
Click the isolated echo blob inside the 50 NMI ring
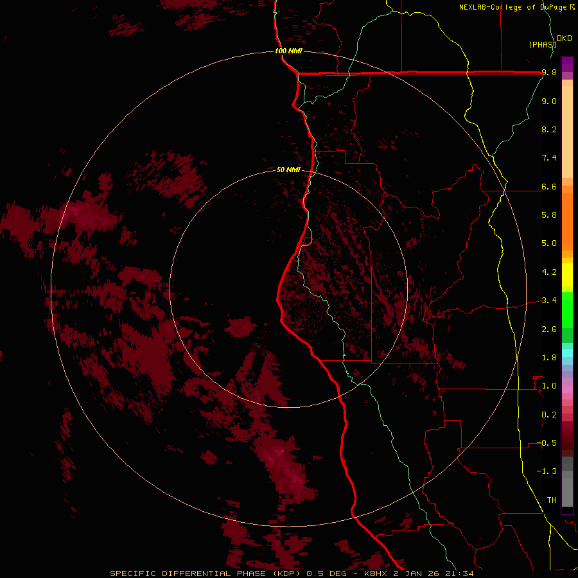pos(241,327)
